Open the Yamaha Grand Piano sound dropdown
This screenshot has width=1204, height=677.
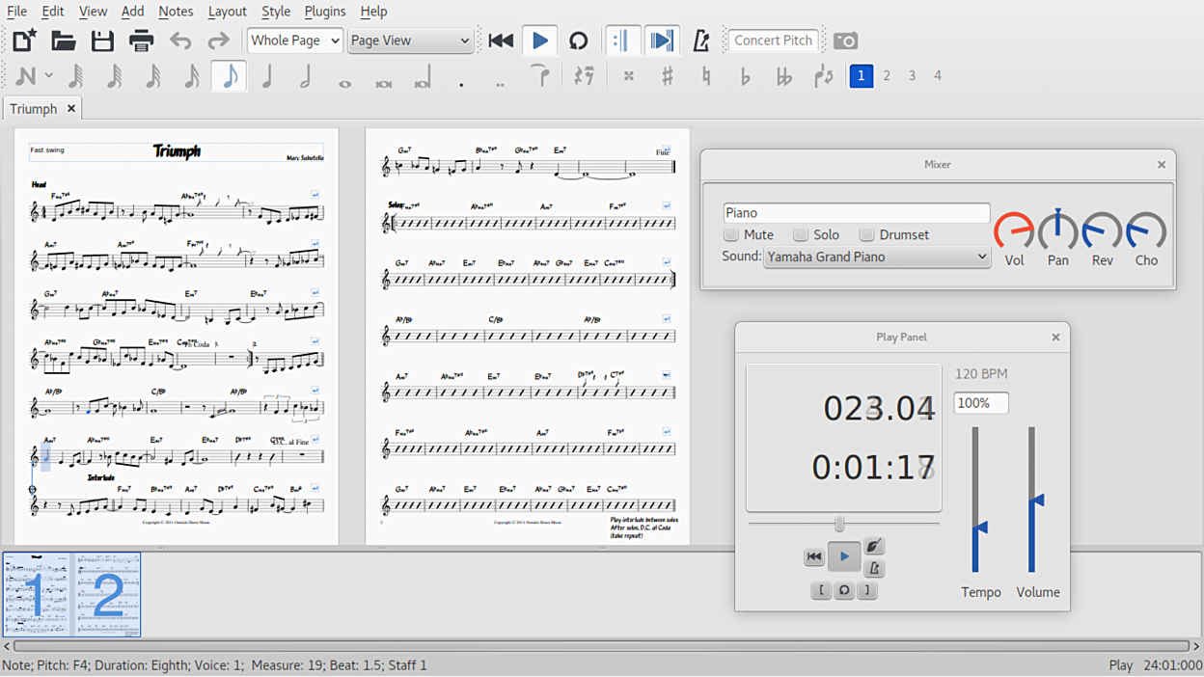[x=876, y=257]
